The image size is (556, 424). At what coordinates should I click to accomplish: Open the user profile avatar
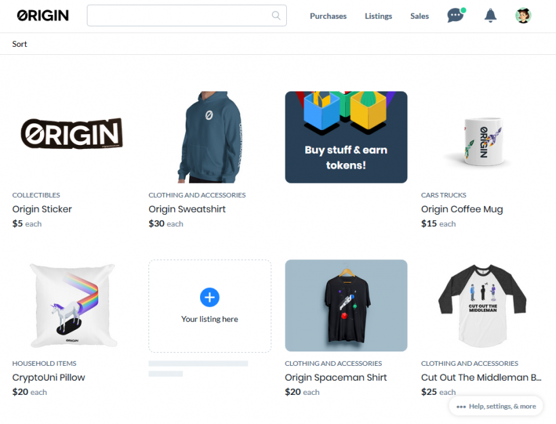[523, 16]
